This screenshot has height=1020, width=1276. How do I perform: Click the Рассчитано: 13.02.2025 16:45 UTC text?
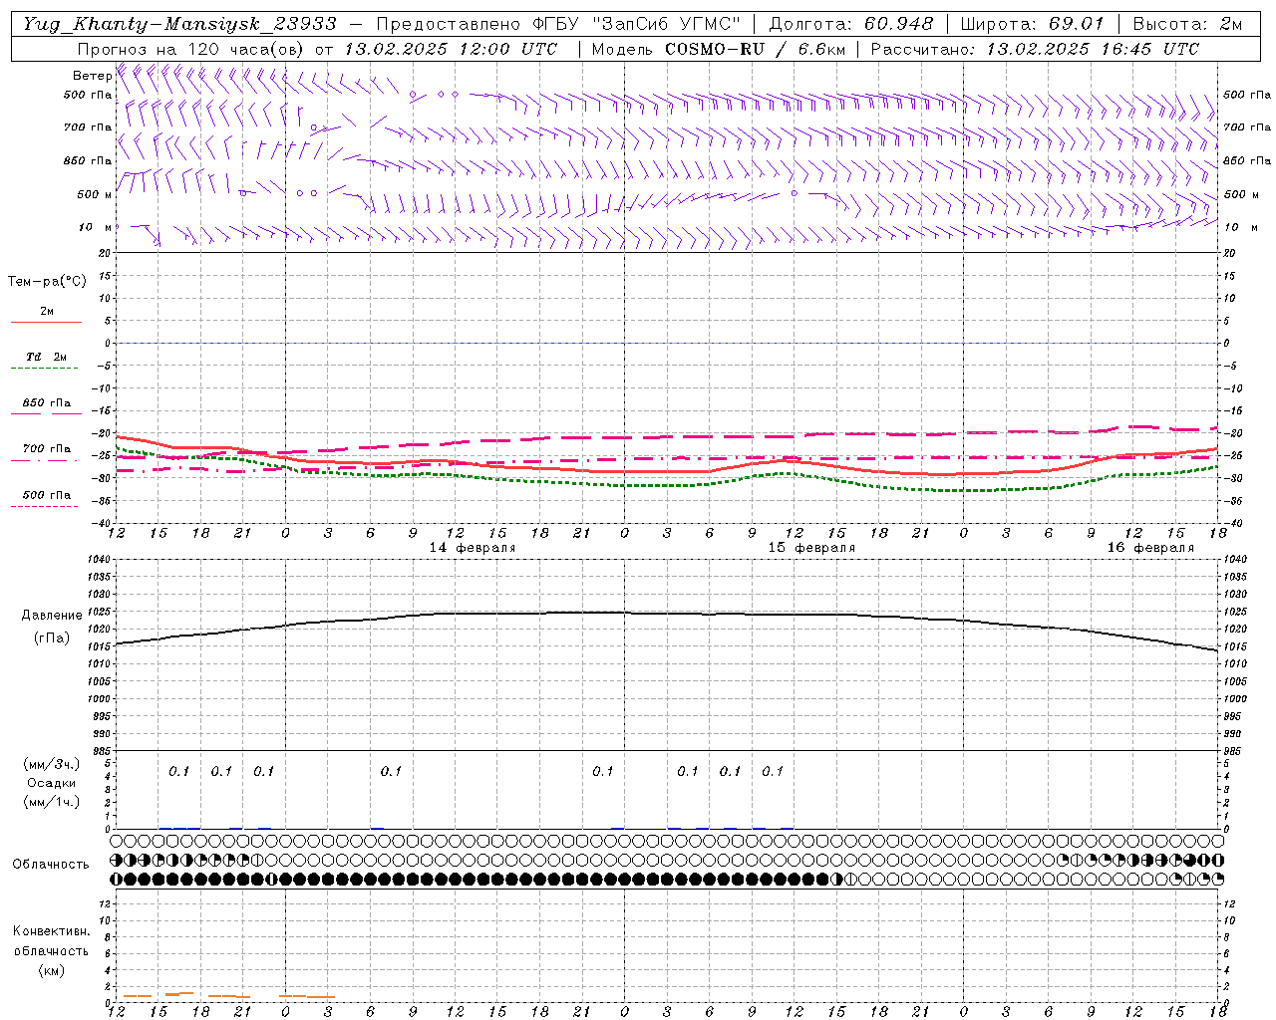(x=1035, y=49)
